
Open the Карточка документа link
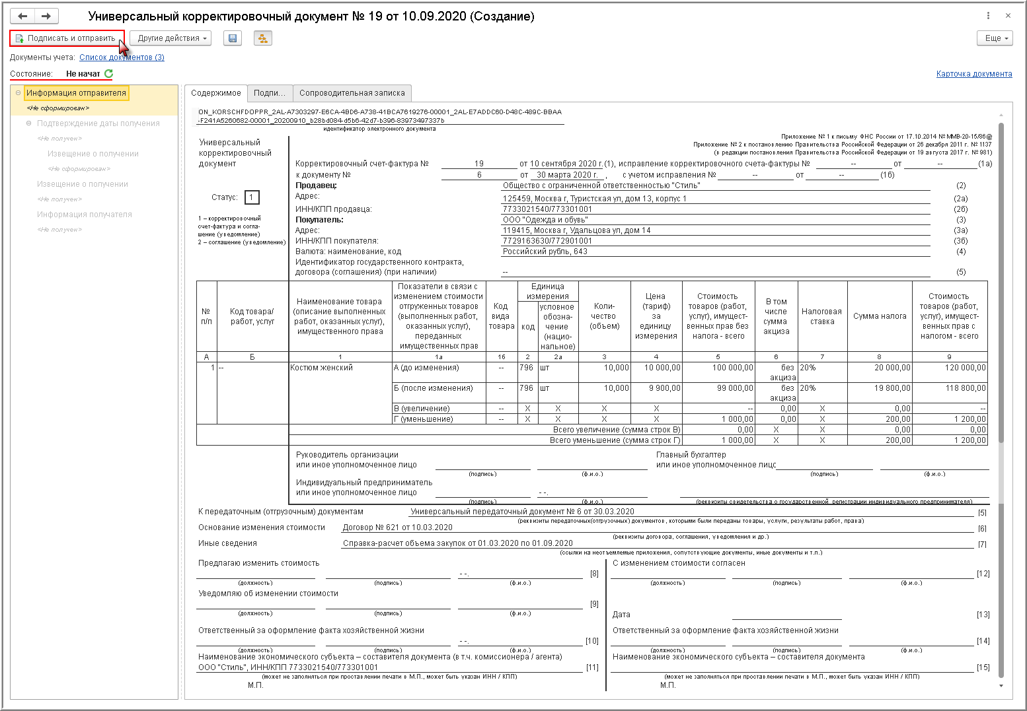point(974,74)
